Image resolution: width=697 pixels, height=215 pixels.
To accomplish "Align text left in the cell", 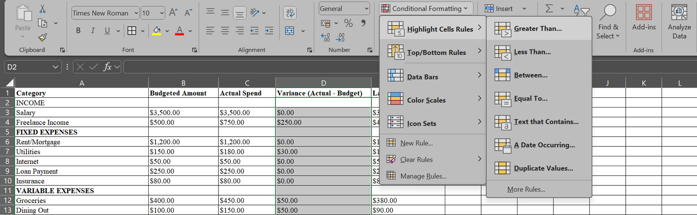I will coord(210,30).
